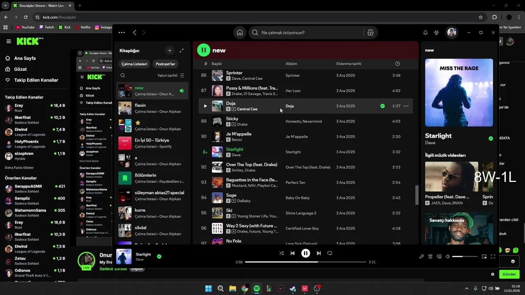Open Spotify notifications bell

(425, 32)
